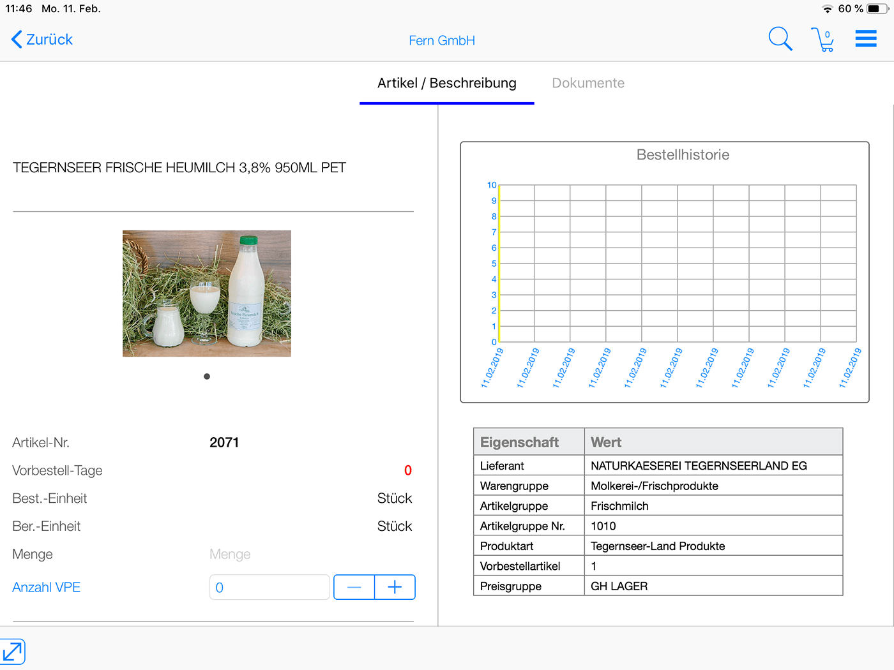
Task: Tap the Wi-Fi status icon
Action: point(828,9)
